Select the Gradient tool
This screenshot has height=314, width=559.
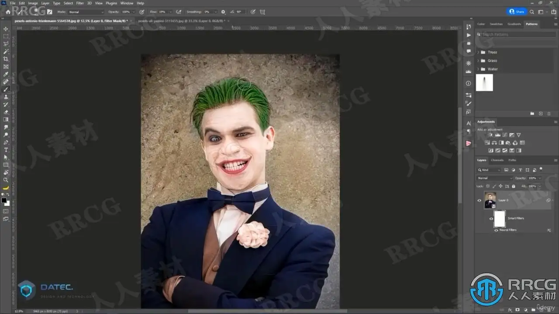click(x=6, y=119)
